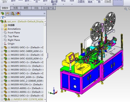This screenshot has width=130, height=102.
Task: Click the feature tree scrollbar thumb
Action: (x=45, y=24)
